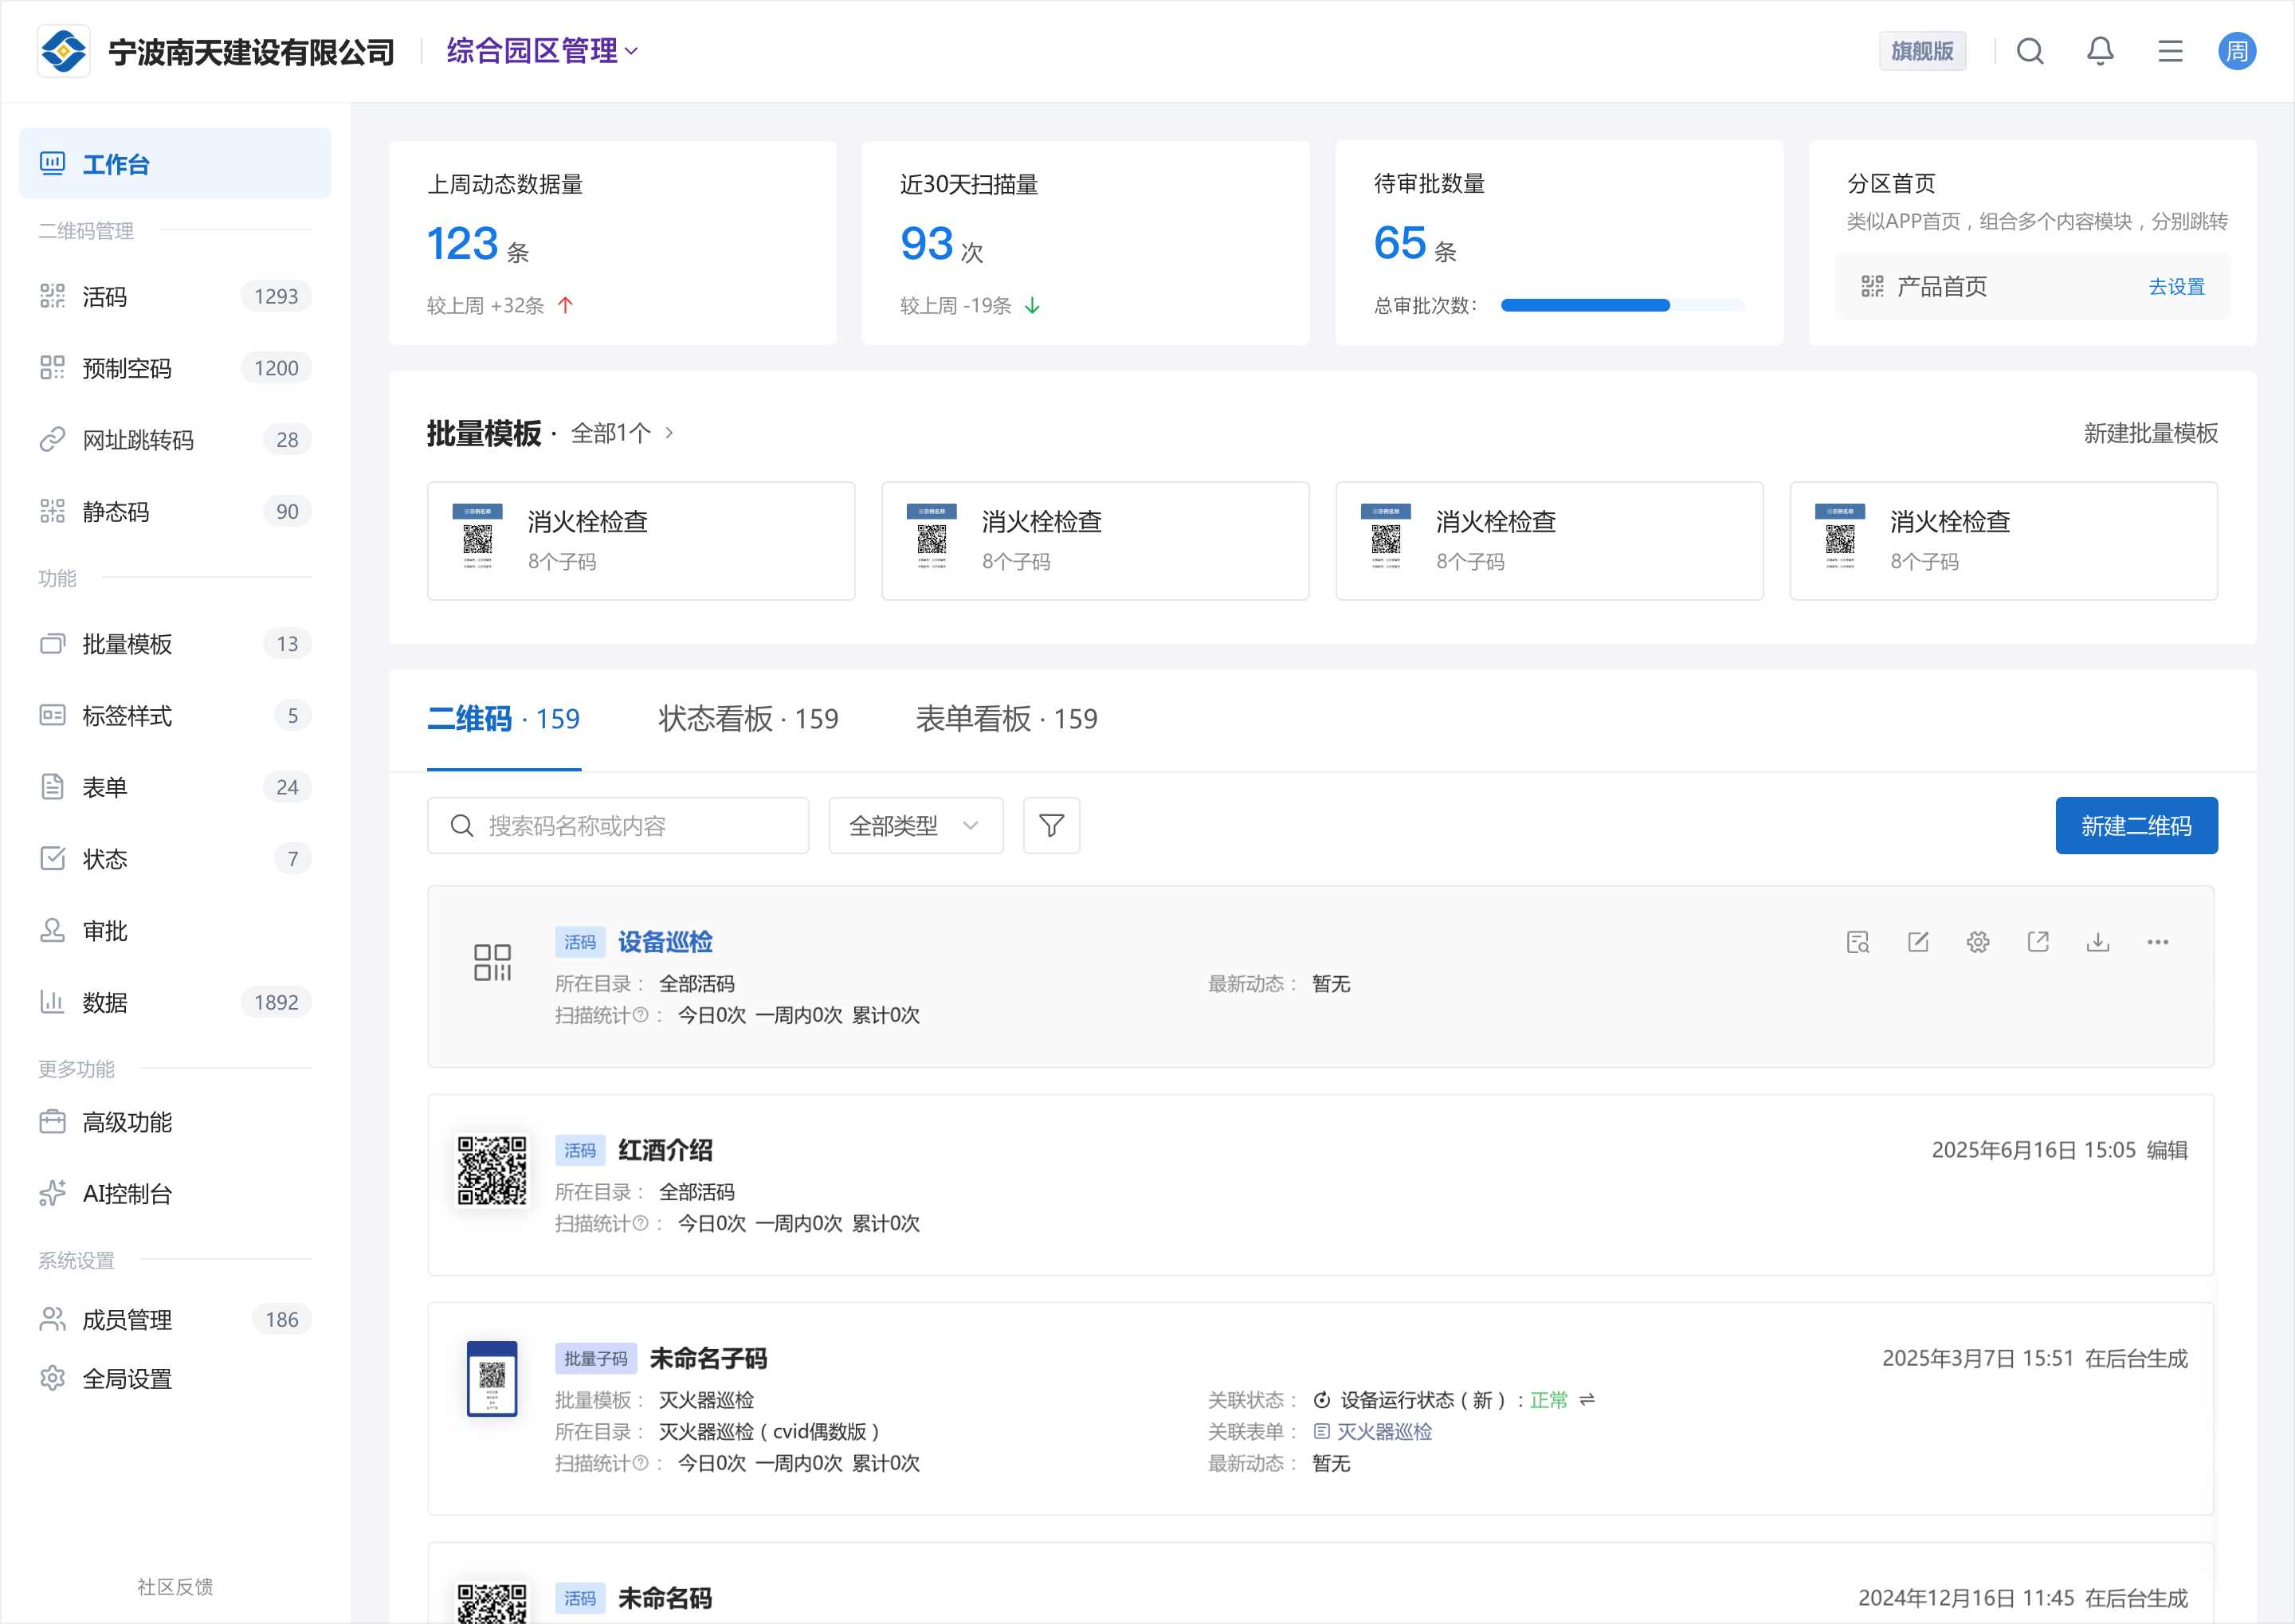
Task: Download the 设备巡检 QR code
Action: coord(2097,942)
